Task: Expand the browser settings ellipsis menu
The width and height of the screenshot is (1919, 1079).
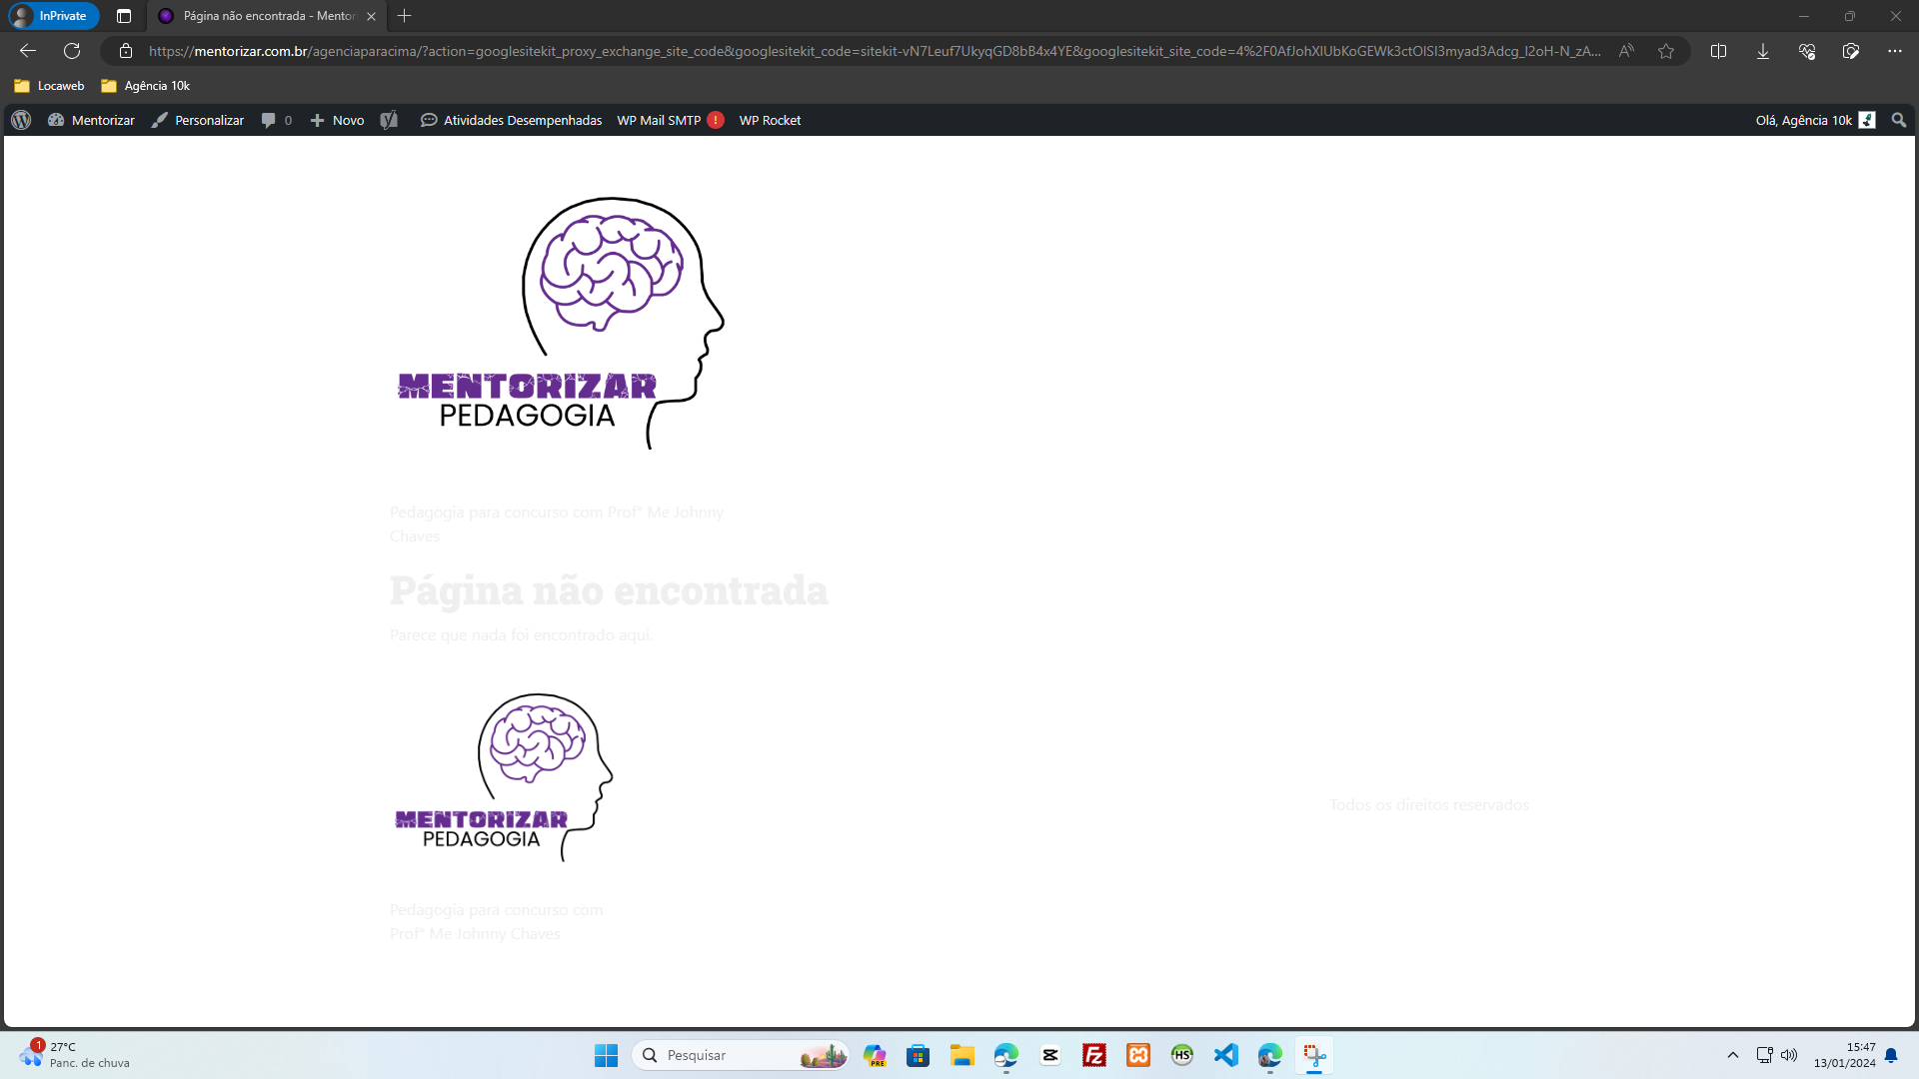Action: coord(1894,51)
